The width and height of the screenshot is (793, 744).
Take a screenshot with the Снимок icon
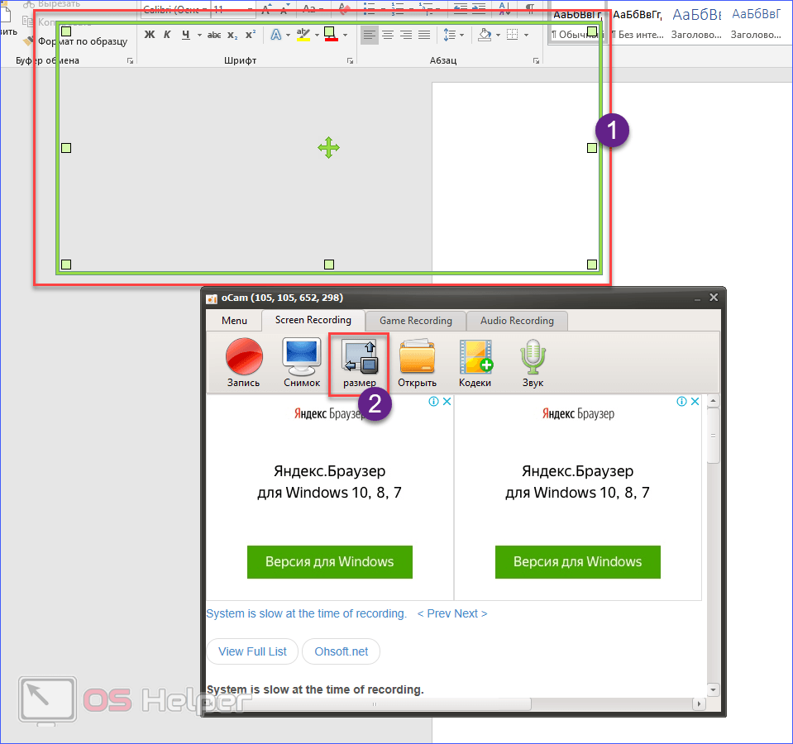pos(301,357)
